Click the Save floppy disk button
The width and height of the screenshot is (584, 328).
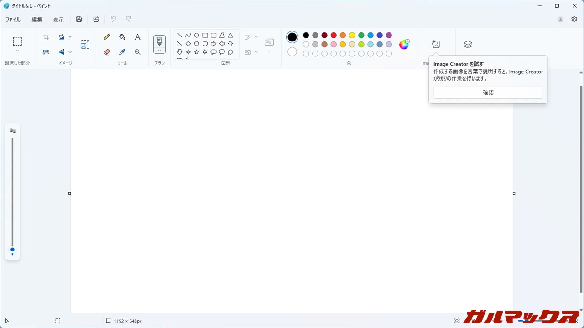pyautogui.click(x=79, y=19)
